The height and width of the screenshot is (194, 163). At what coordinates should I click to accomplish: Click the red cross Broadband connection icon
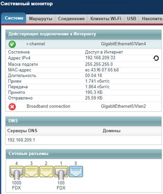12,107
